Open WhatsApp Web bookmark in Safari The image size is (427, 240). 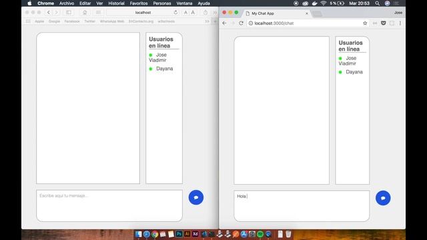(112, 21)
